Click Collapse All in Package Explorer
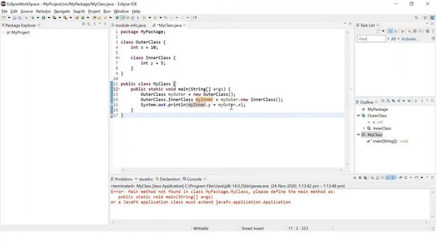 click(x=83, y=24)
